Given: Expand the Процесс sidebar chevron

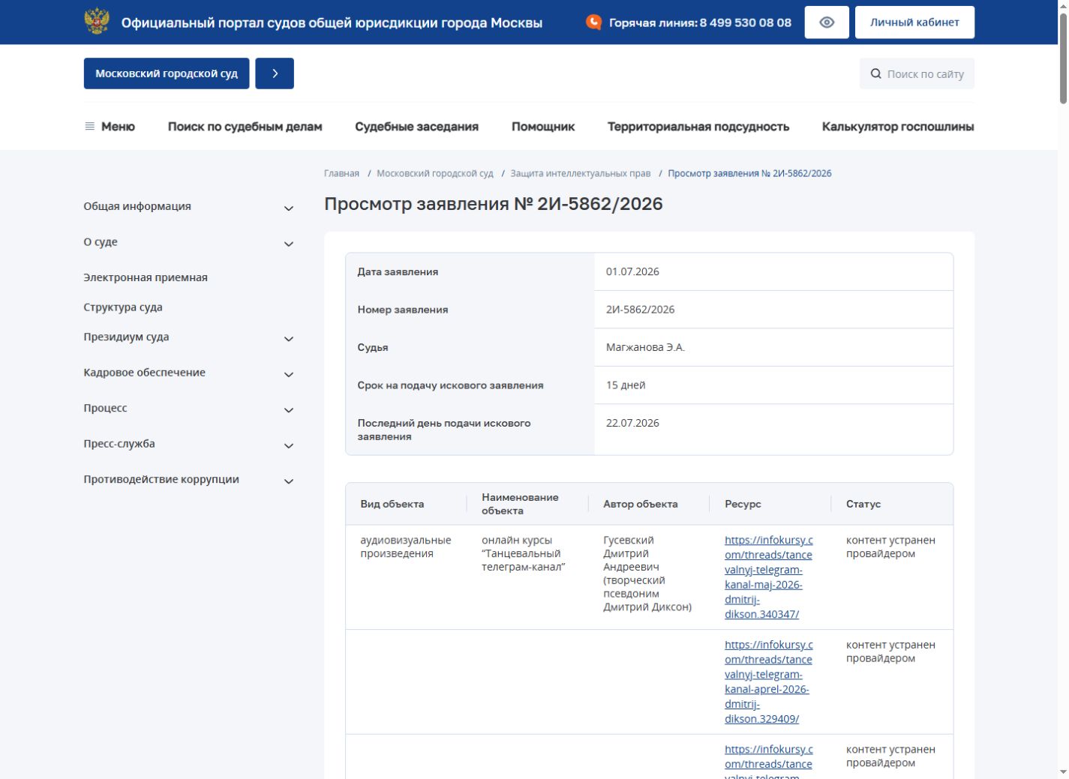Looking at the screenshot, I should coord(289,410).
